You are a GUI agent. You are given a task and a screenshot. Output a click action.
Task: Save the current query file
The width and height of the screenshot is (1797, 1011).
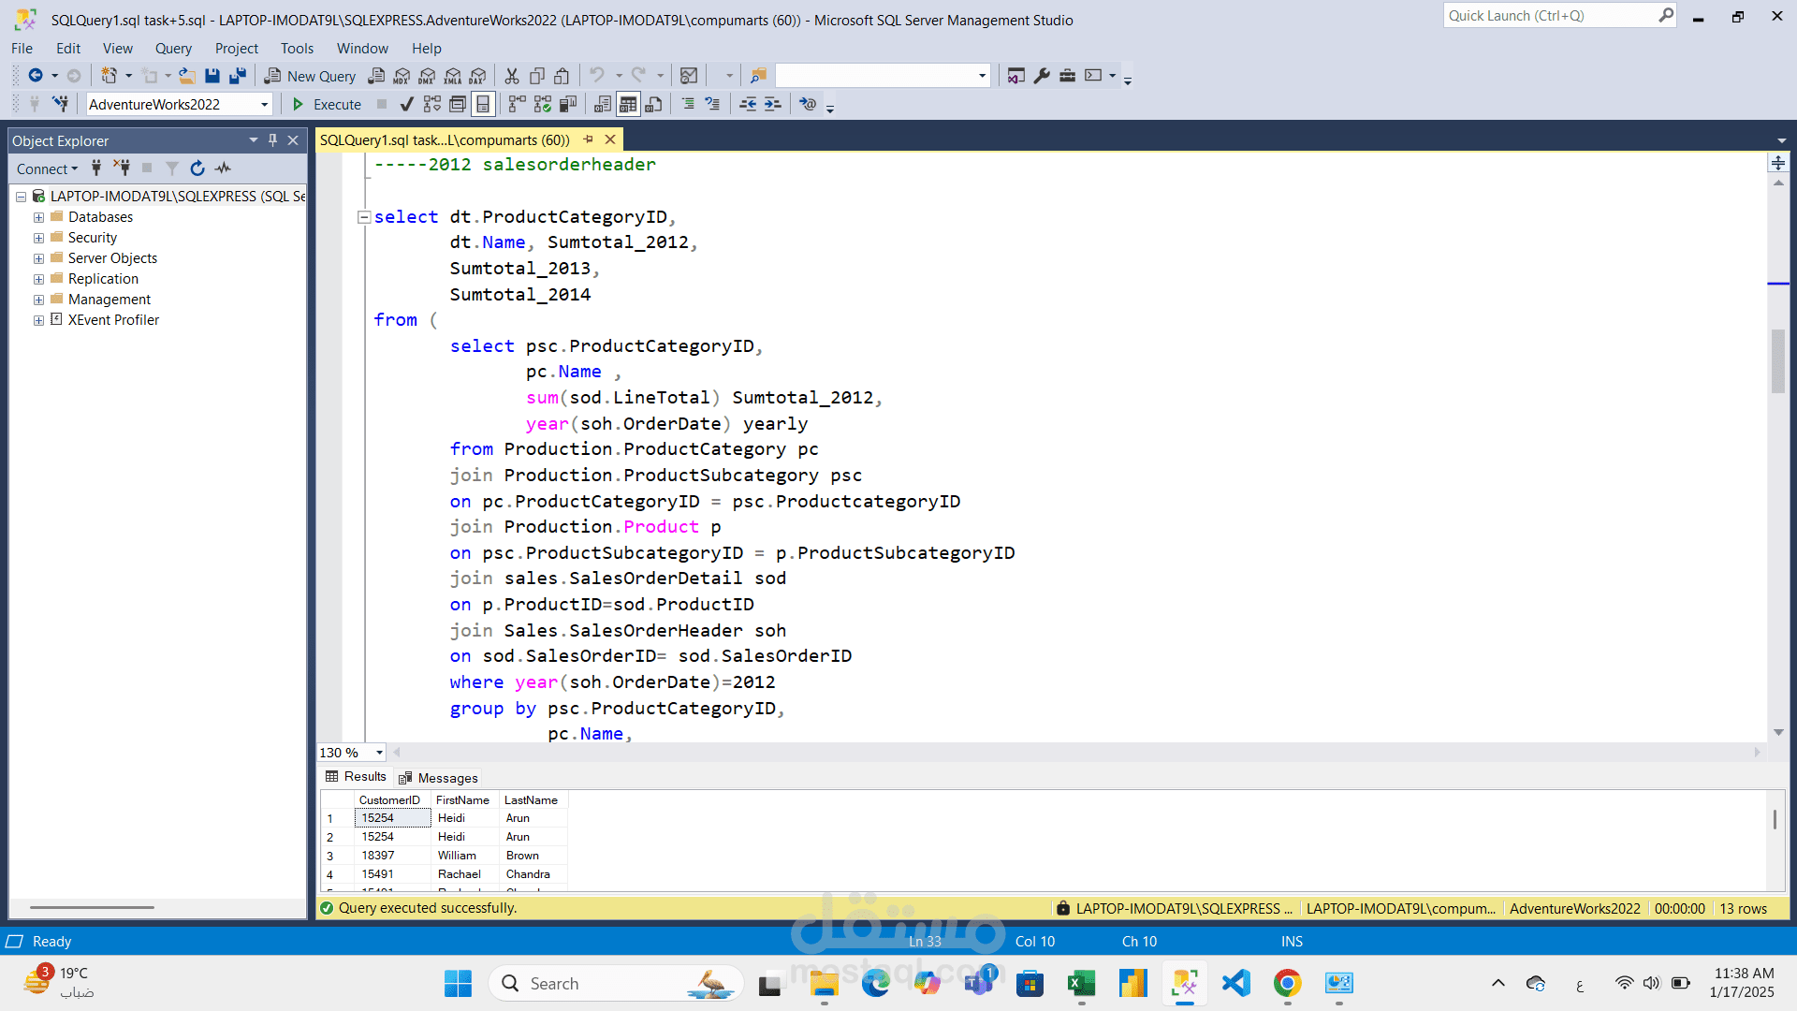click(x=212, y=76)
